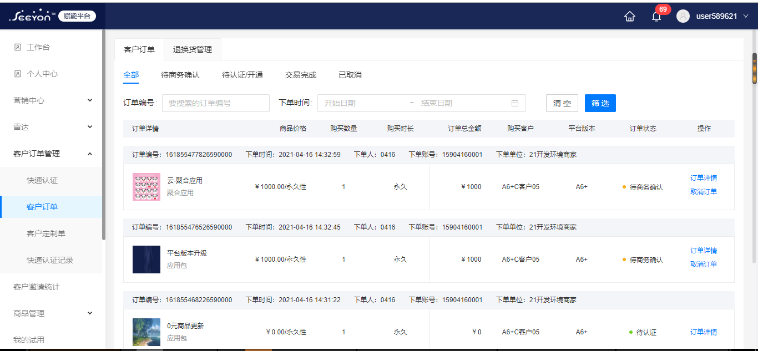Expand the 商品管理 menu
Screen dimensions: 758x351
pos(90,313)
